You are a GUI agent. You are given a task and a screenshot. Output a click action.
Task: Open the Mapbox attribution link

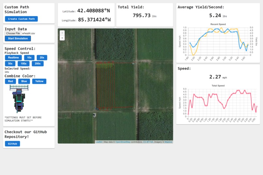[168, 142]
